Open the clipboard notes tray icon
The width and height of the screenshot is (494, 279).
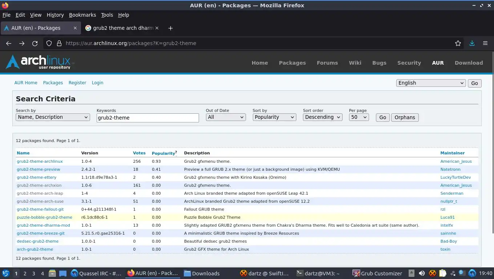[442, 274]
